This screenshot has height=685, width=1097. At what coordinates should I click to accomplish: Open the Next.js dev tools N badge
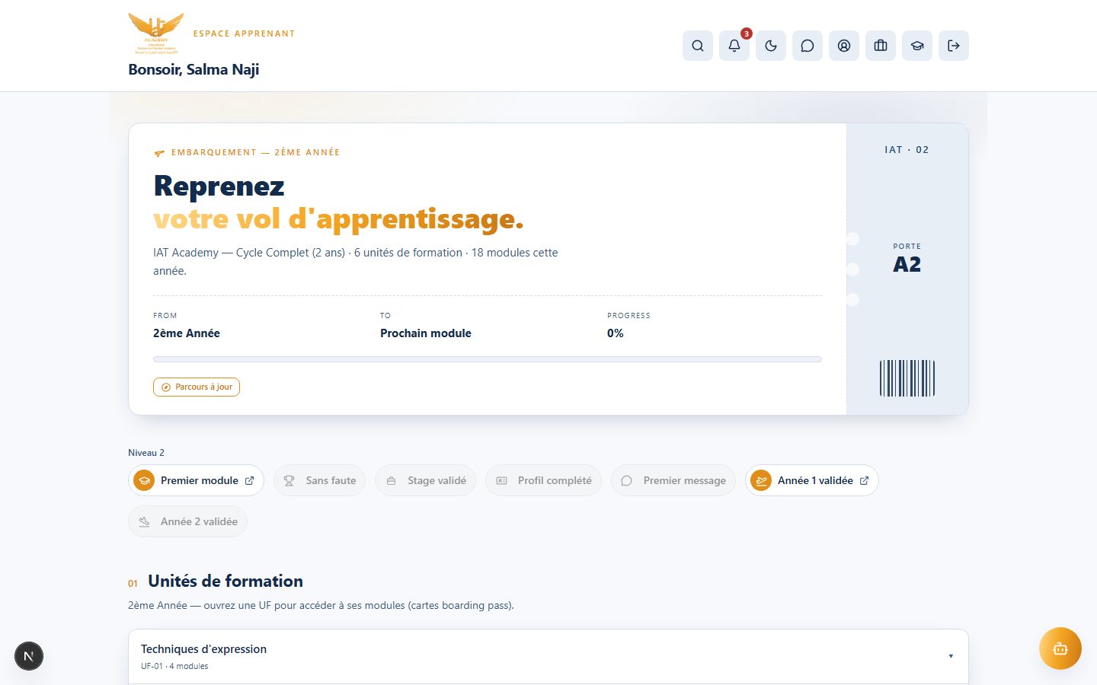tap(29, 656)
